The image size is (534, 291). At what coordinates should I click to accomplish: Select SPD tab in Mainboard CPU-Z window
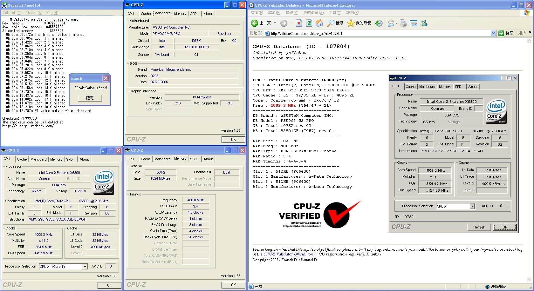coord(193,14)
